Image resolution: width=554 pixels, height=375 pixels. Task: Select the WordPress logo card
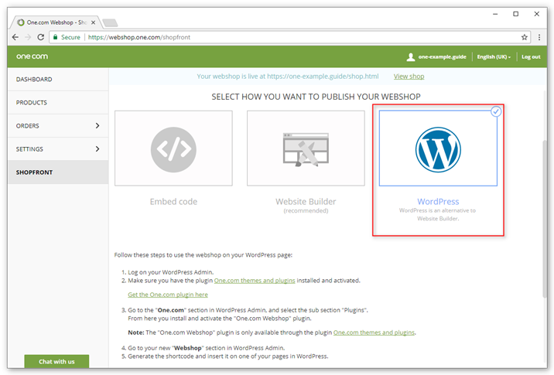click(x=438, y=148)
